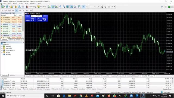Select the vertical line drawing tool

pyautogui.click(x=91, y=7)
